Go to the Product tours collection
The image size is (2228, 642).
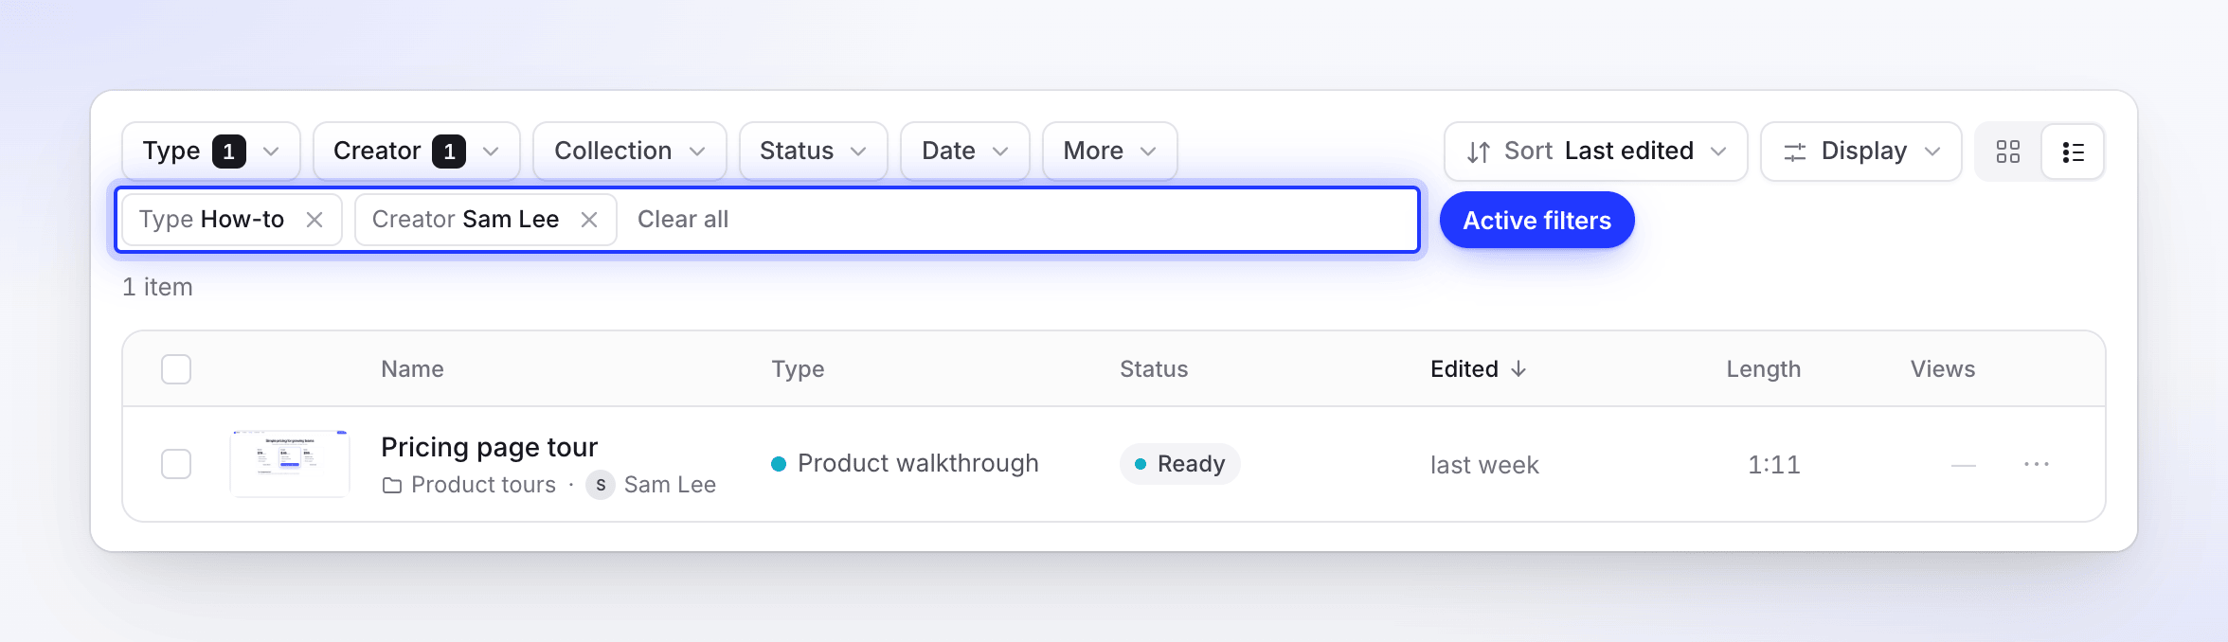click(483, 485)
